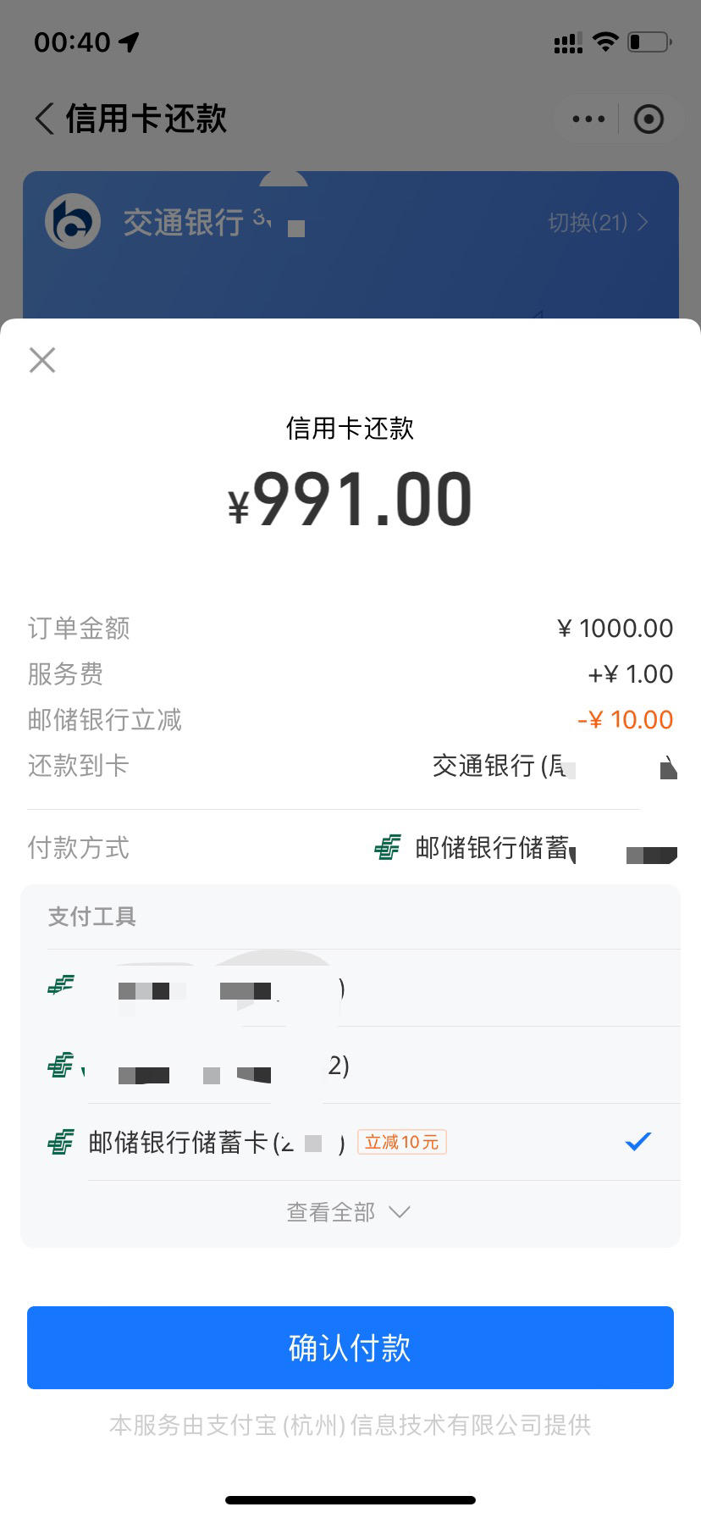The height and width of the screenshot is (1518, 701).
Task: Select the second postal bank card ending 2)
Action: tap(350, 1065)
